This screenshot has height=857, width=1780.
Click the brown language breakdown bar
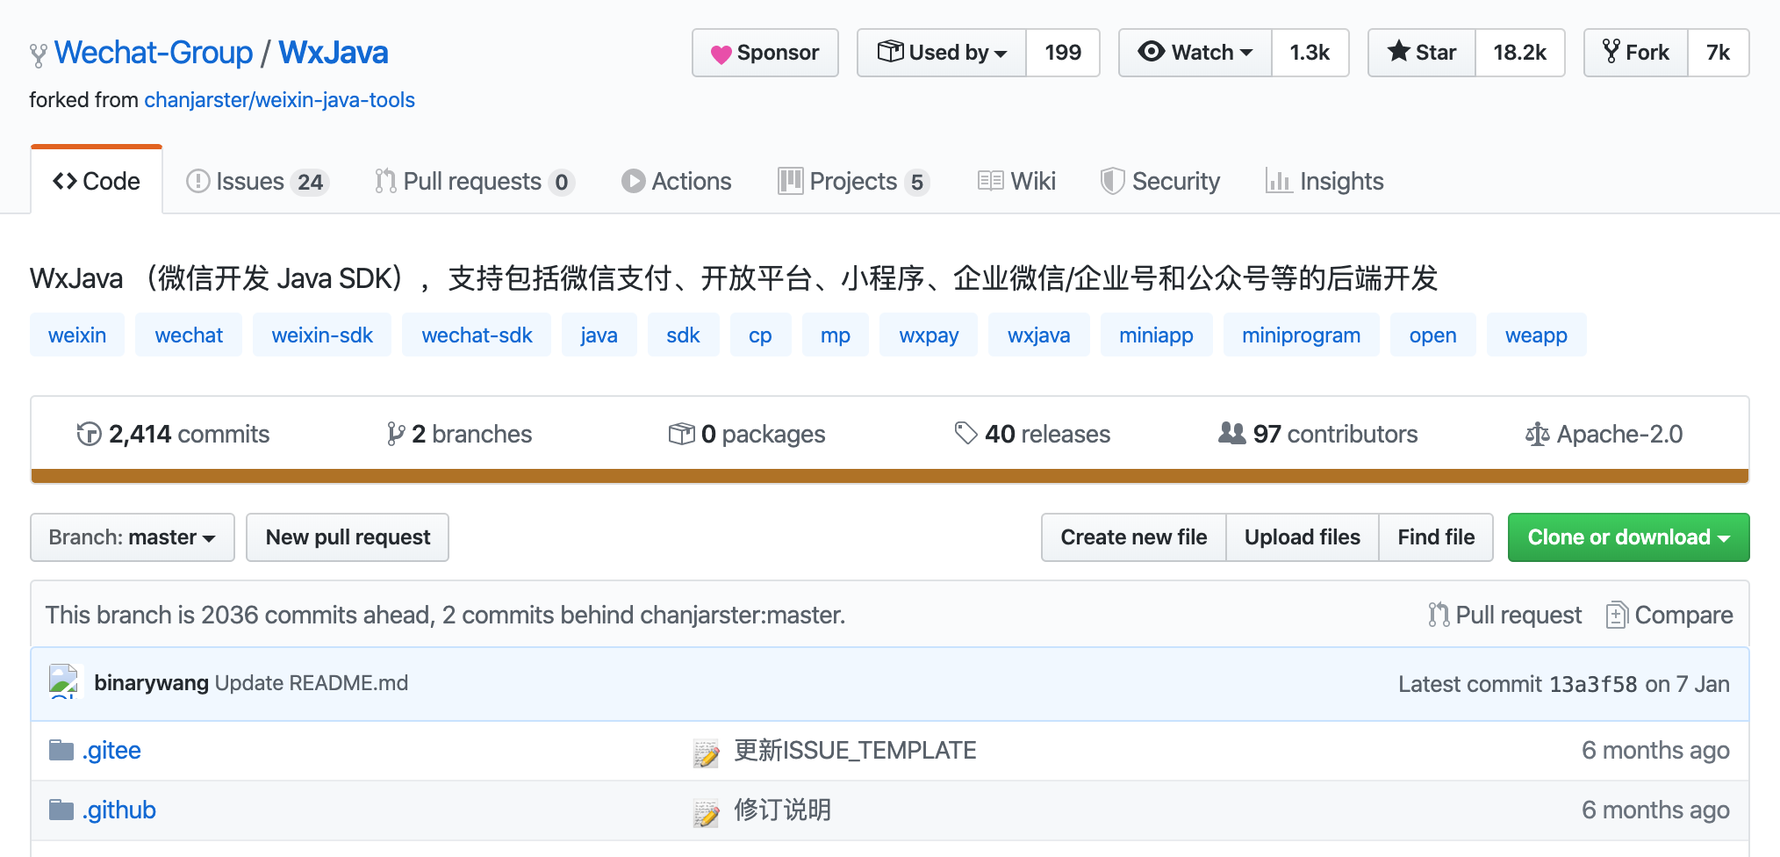pyautogui.click(x=890, y=476)
